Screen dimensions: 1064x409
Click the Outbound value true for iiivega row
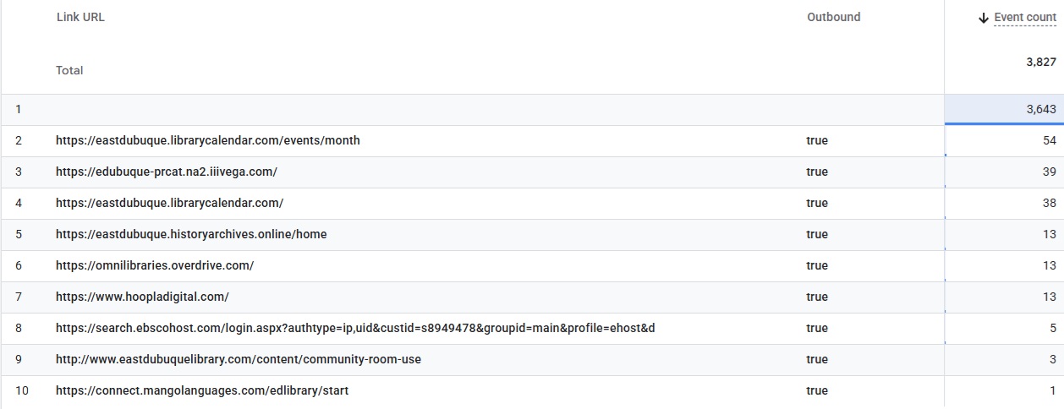click(817, 172)
